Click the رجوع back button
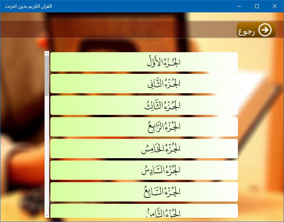This screenshot has height=222, width=284. coord(256,30)
